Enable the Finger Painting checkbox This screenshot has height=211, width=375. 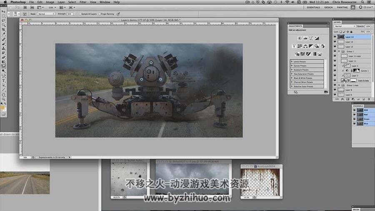pos(100,14)
